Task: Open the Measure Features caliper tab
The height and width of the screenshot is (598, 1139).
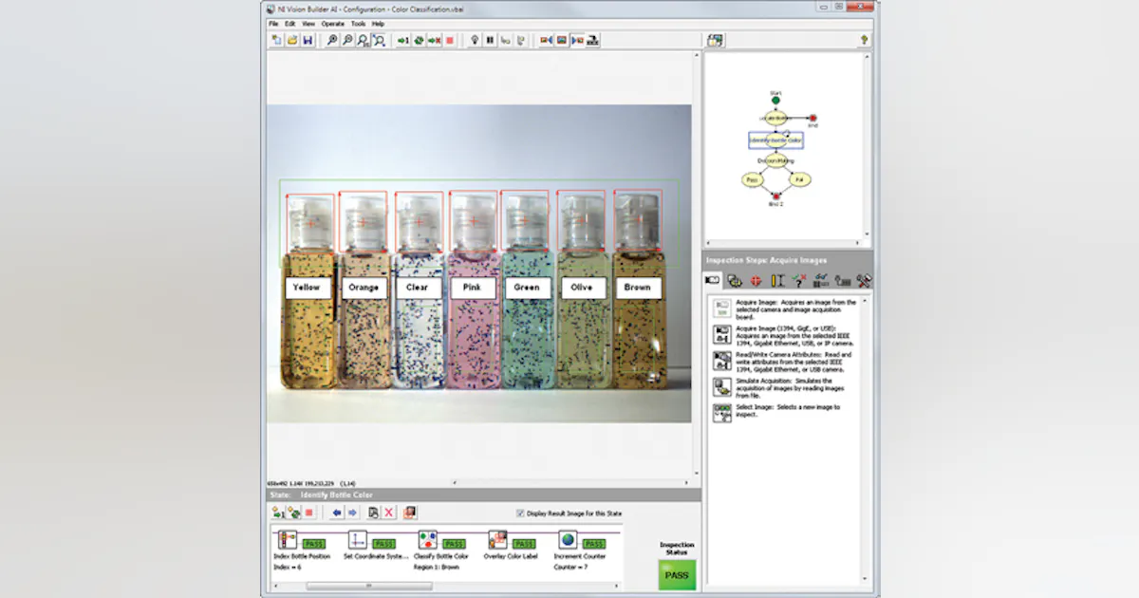Action: [777, 280]
